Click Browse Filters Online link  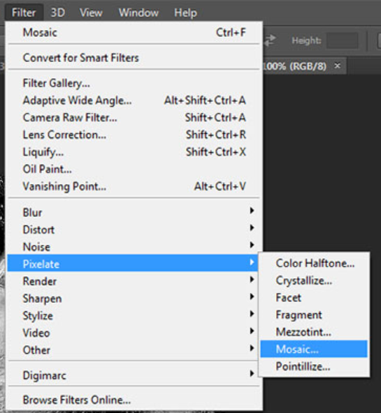[132, 400]
